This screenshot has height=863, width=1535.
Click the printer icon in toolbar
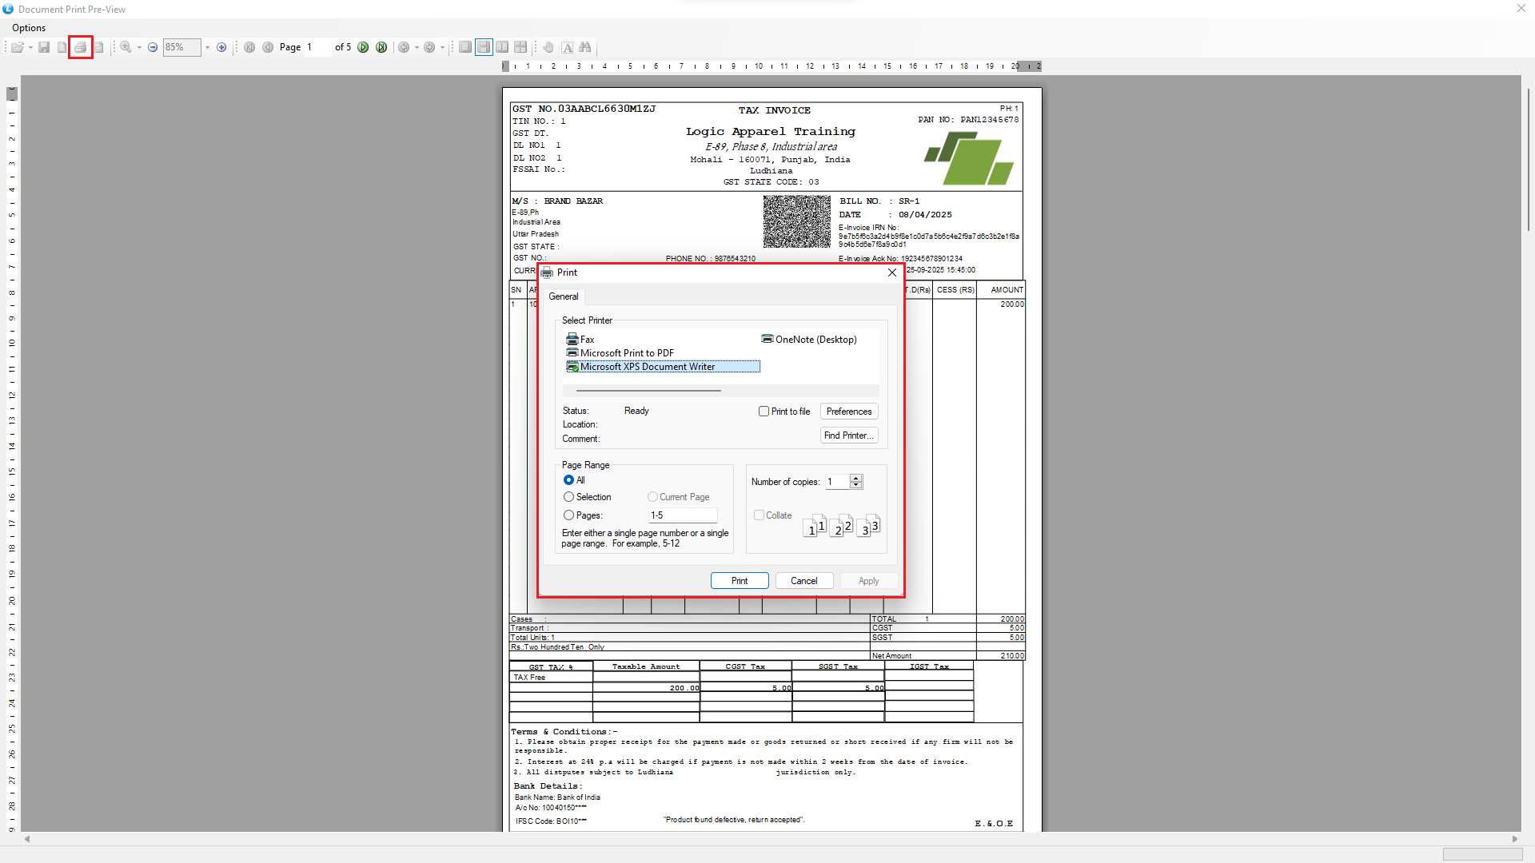[x=80, y=48]
